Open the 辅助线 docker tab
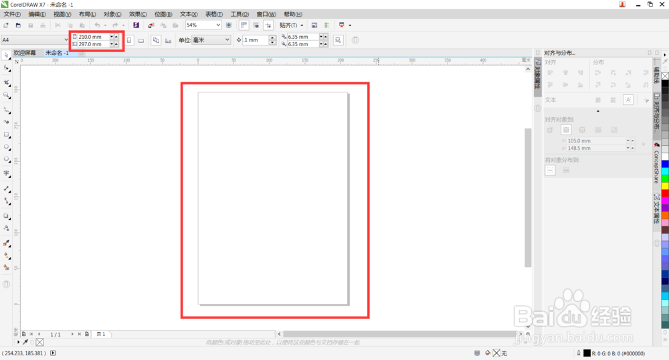669x360 pixels. (657, 74)
